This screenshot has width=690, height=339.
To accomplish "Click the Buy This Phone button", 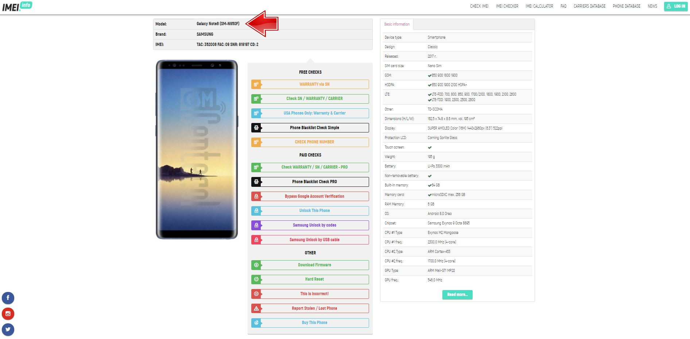I will pyautogui.click(x=310, y=323).
